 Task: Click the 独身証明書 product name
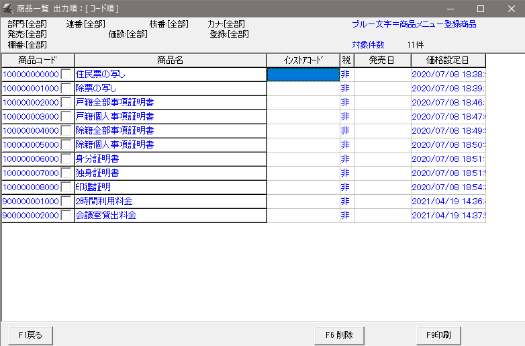click(x=97, y=173)
